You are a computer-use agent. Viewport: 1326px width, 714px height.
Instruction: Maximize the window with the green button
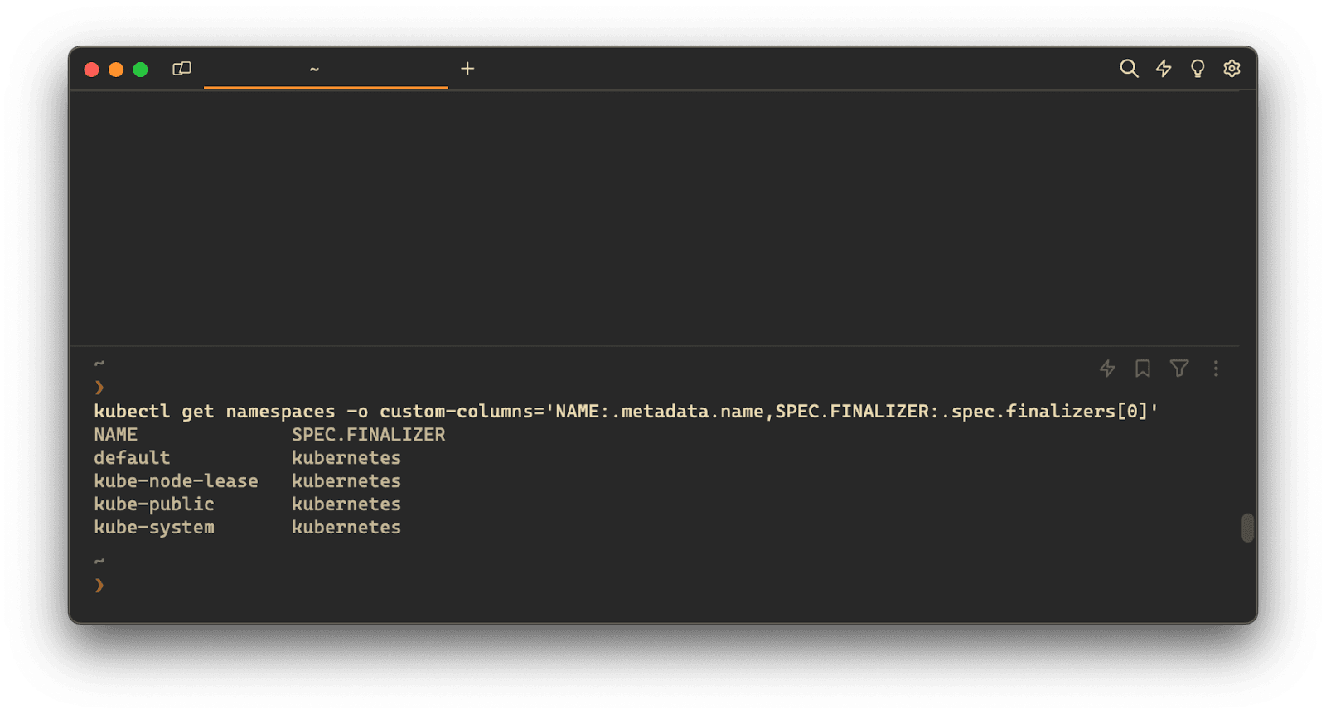click(x=141, y=70)
